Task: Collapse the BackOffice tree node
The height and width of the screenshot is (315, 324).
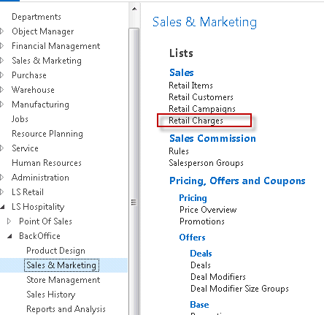Action: click(9, 236)
